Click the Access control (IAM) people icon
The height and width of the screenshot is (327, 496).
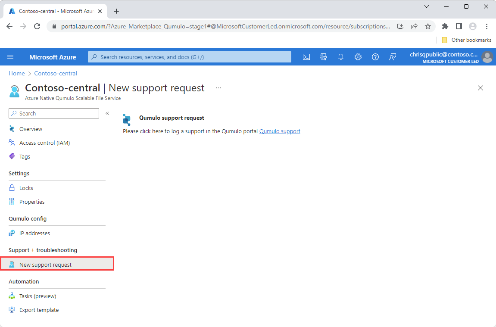click(12, 143)
